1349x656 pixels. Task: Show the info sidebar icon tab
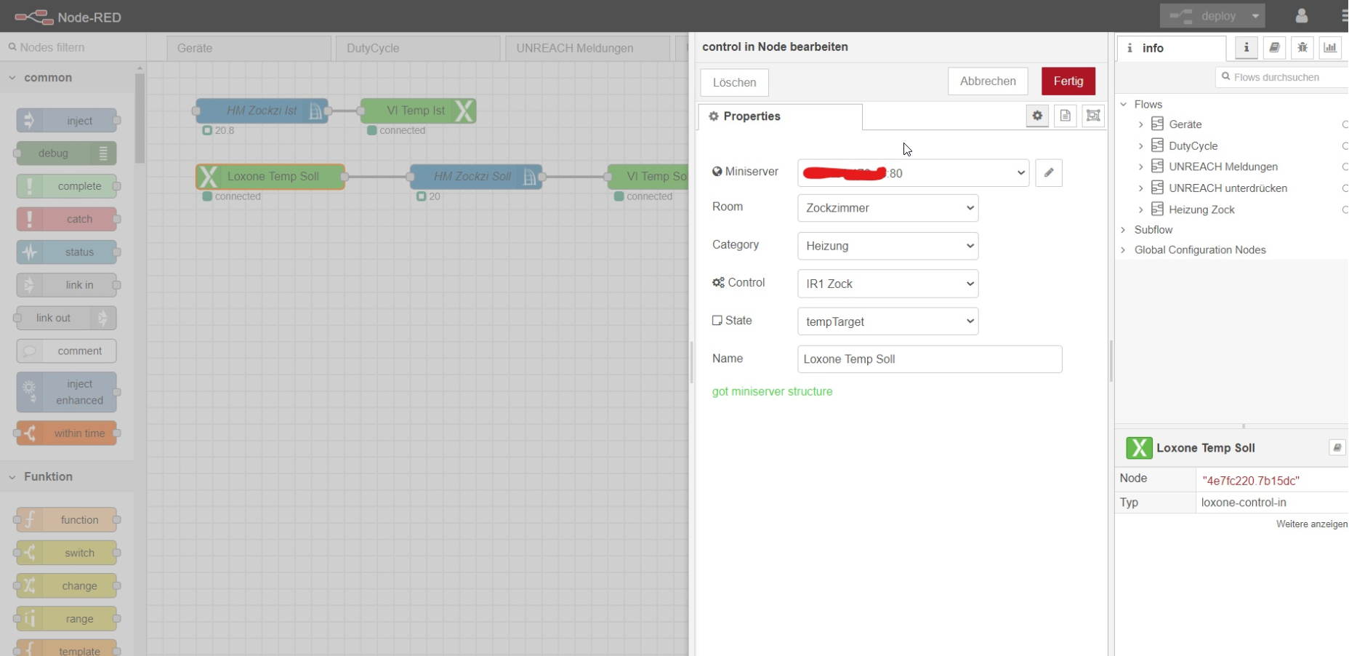(1247, 48)
